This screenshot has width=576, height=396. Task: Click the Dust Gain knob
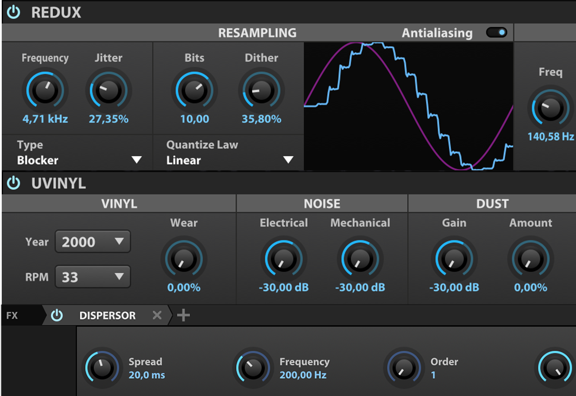(454, 259)
